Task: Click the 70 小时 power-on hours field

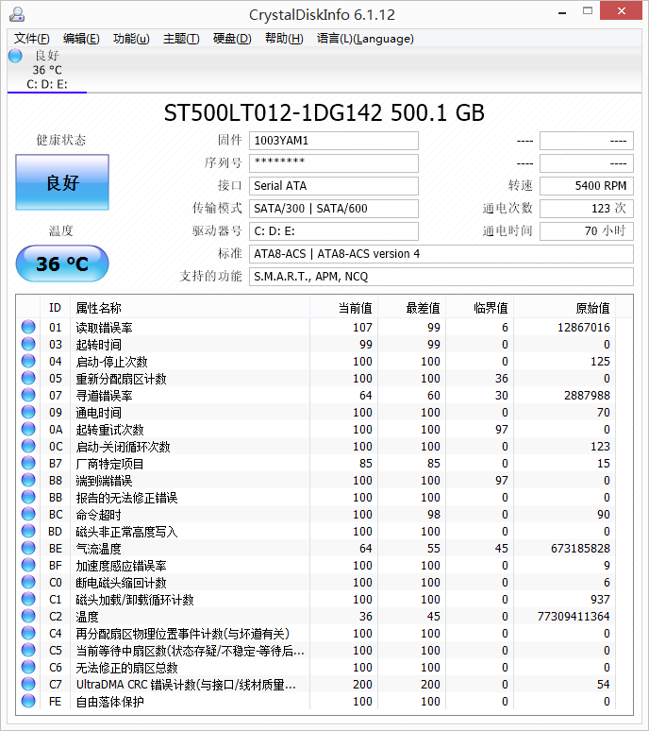Action: 587,231
